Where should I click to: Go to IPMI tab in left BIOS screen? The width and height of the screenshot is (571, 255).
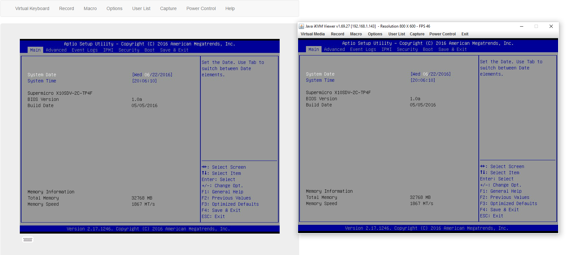pos(108,50)
